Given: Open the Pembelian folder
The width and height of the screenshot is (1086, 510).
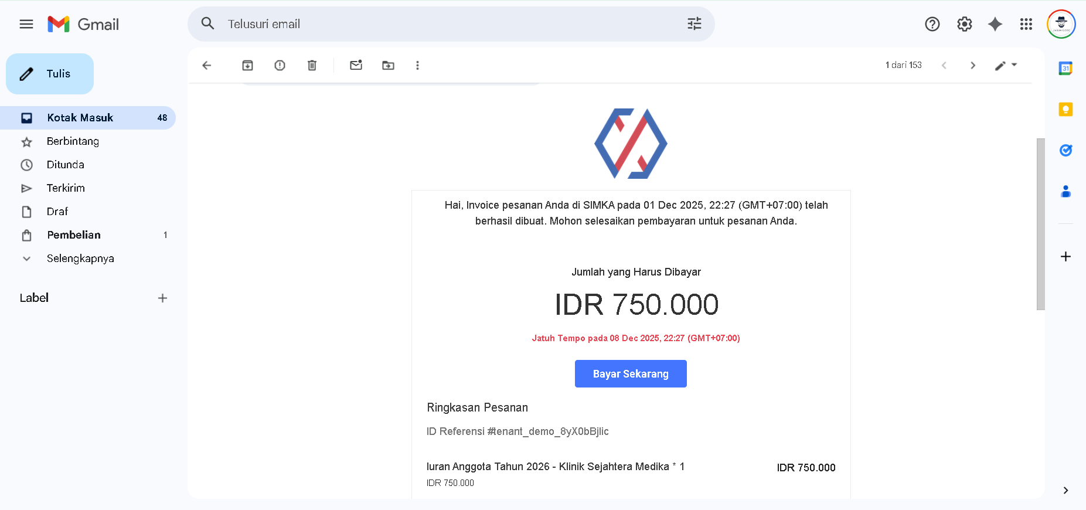Looking at the screenshot, I should [x=74, y=235].
